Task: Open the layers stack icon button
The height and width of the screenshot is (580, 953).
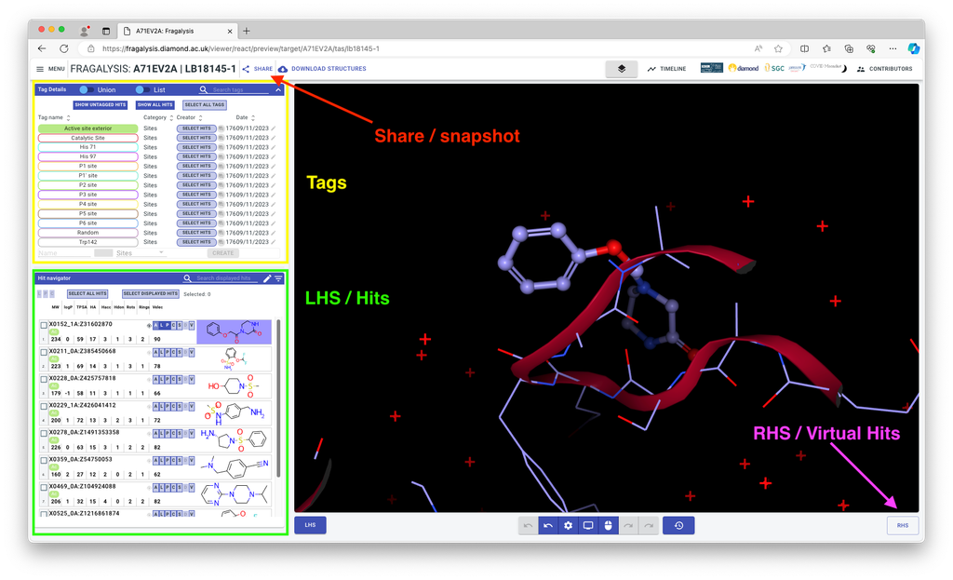Action: click(621, 69)
